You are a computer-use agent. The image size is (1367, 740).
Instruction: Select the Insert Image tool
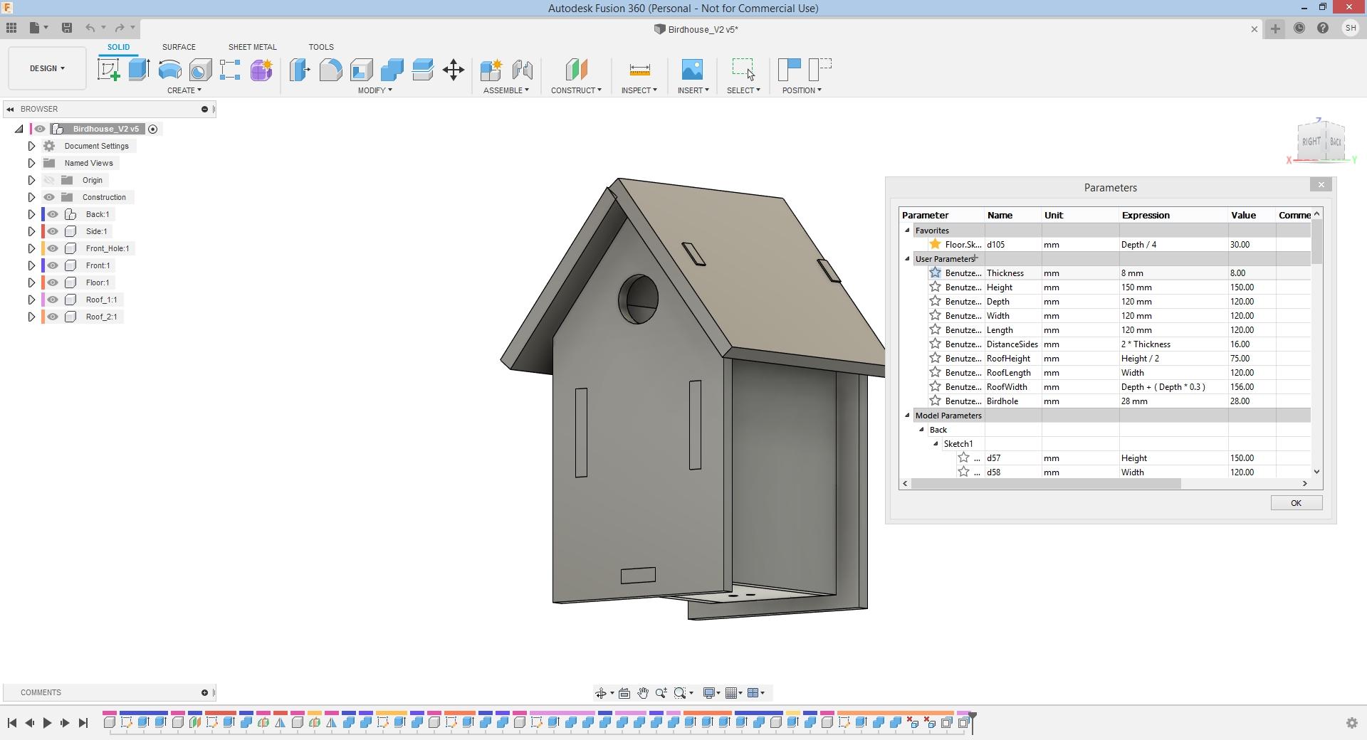692,70
